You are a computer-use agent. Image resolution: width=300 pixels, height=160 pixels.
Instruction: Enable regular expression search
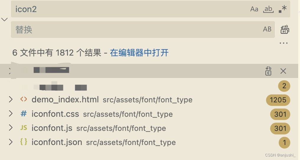pos(283,9)
